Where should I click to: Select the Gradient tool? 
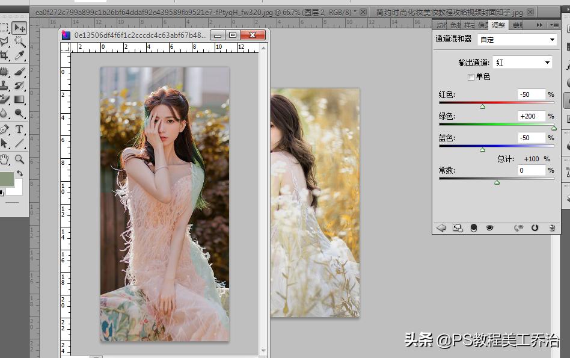19,99
